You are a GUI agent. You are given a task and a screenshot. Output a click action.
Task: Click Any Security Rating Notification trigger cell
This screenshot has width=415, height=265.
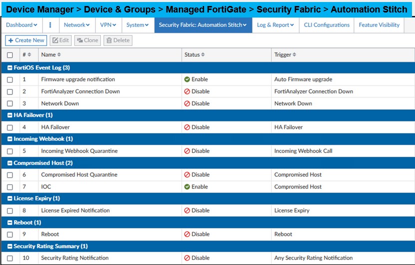[313, 258]
